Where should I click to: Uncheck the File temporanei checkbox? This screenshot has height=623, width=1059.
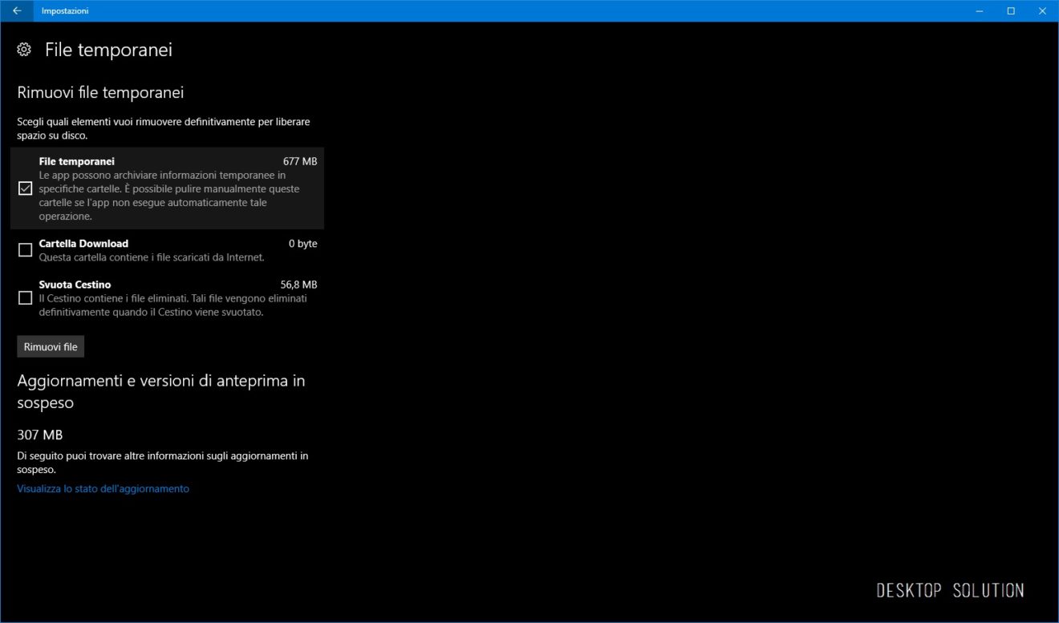coord(25,188)
